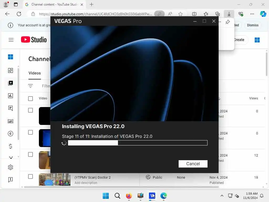
Task: Open the Edge Settings and more menu
Action: point(252,14)
